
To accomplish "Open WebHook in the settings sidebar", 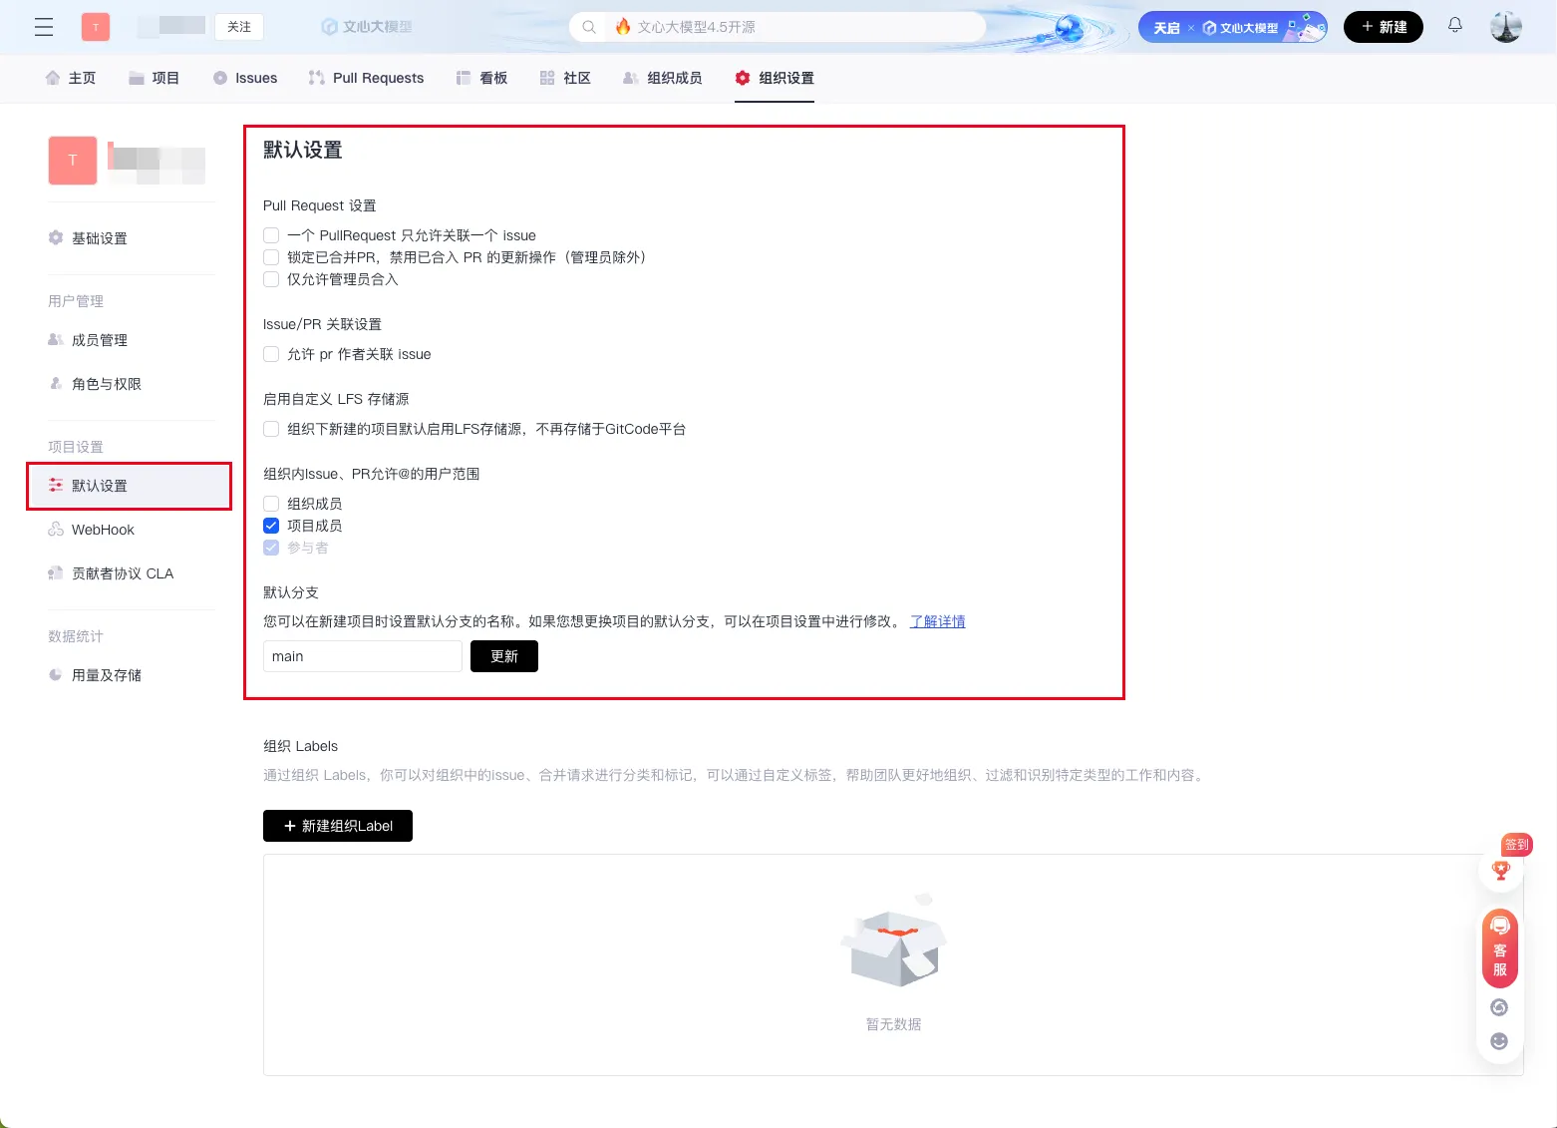I will click(x=103, y=530).
